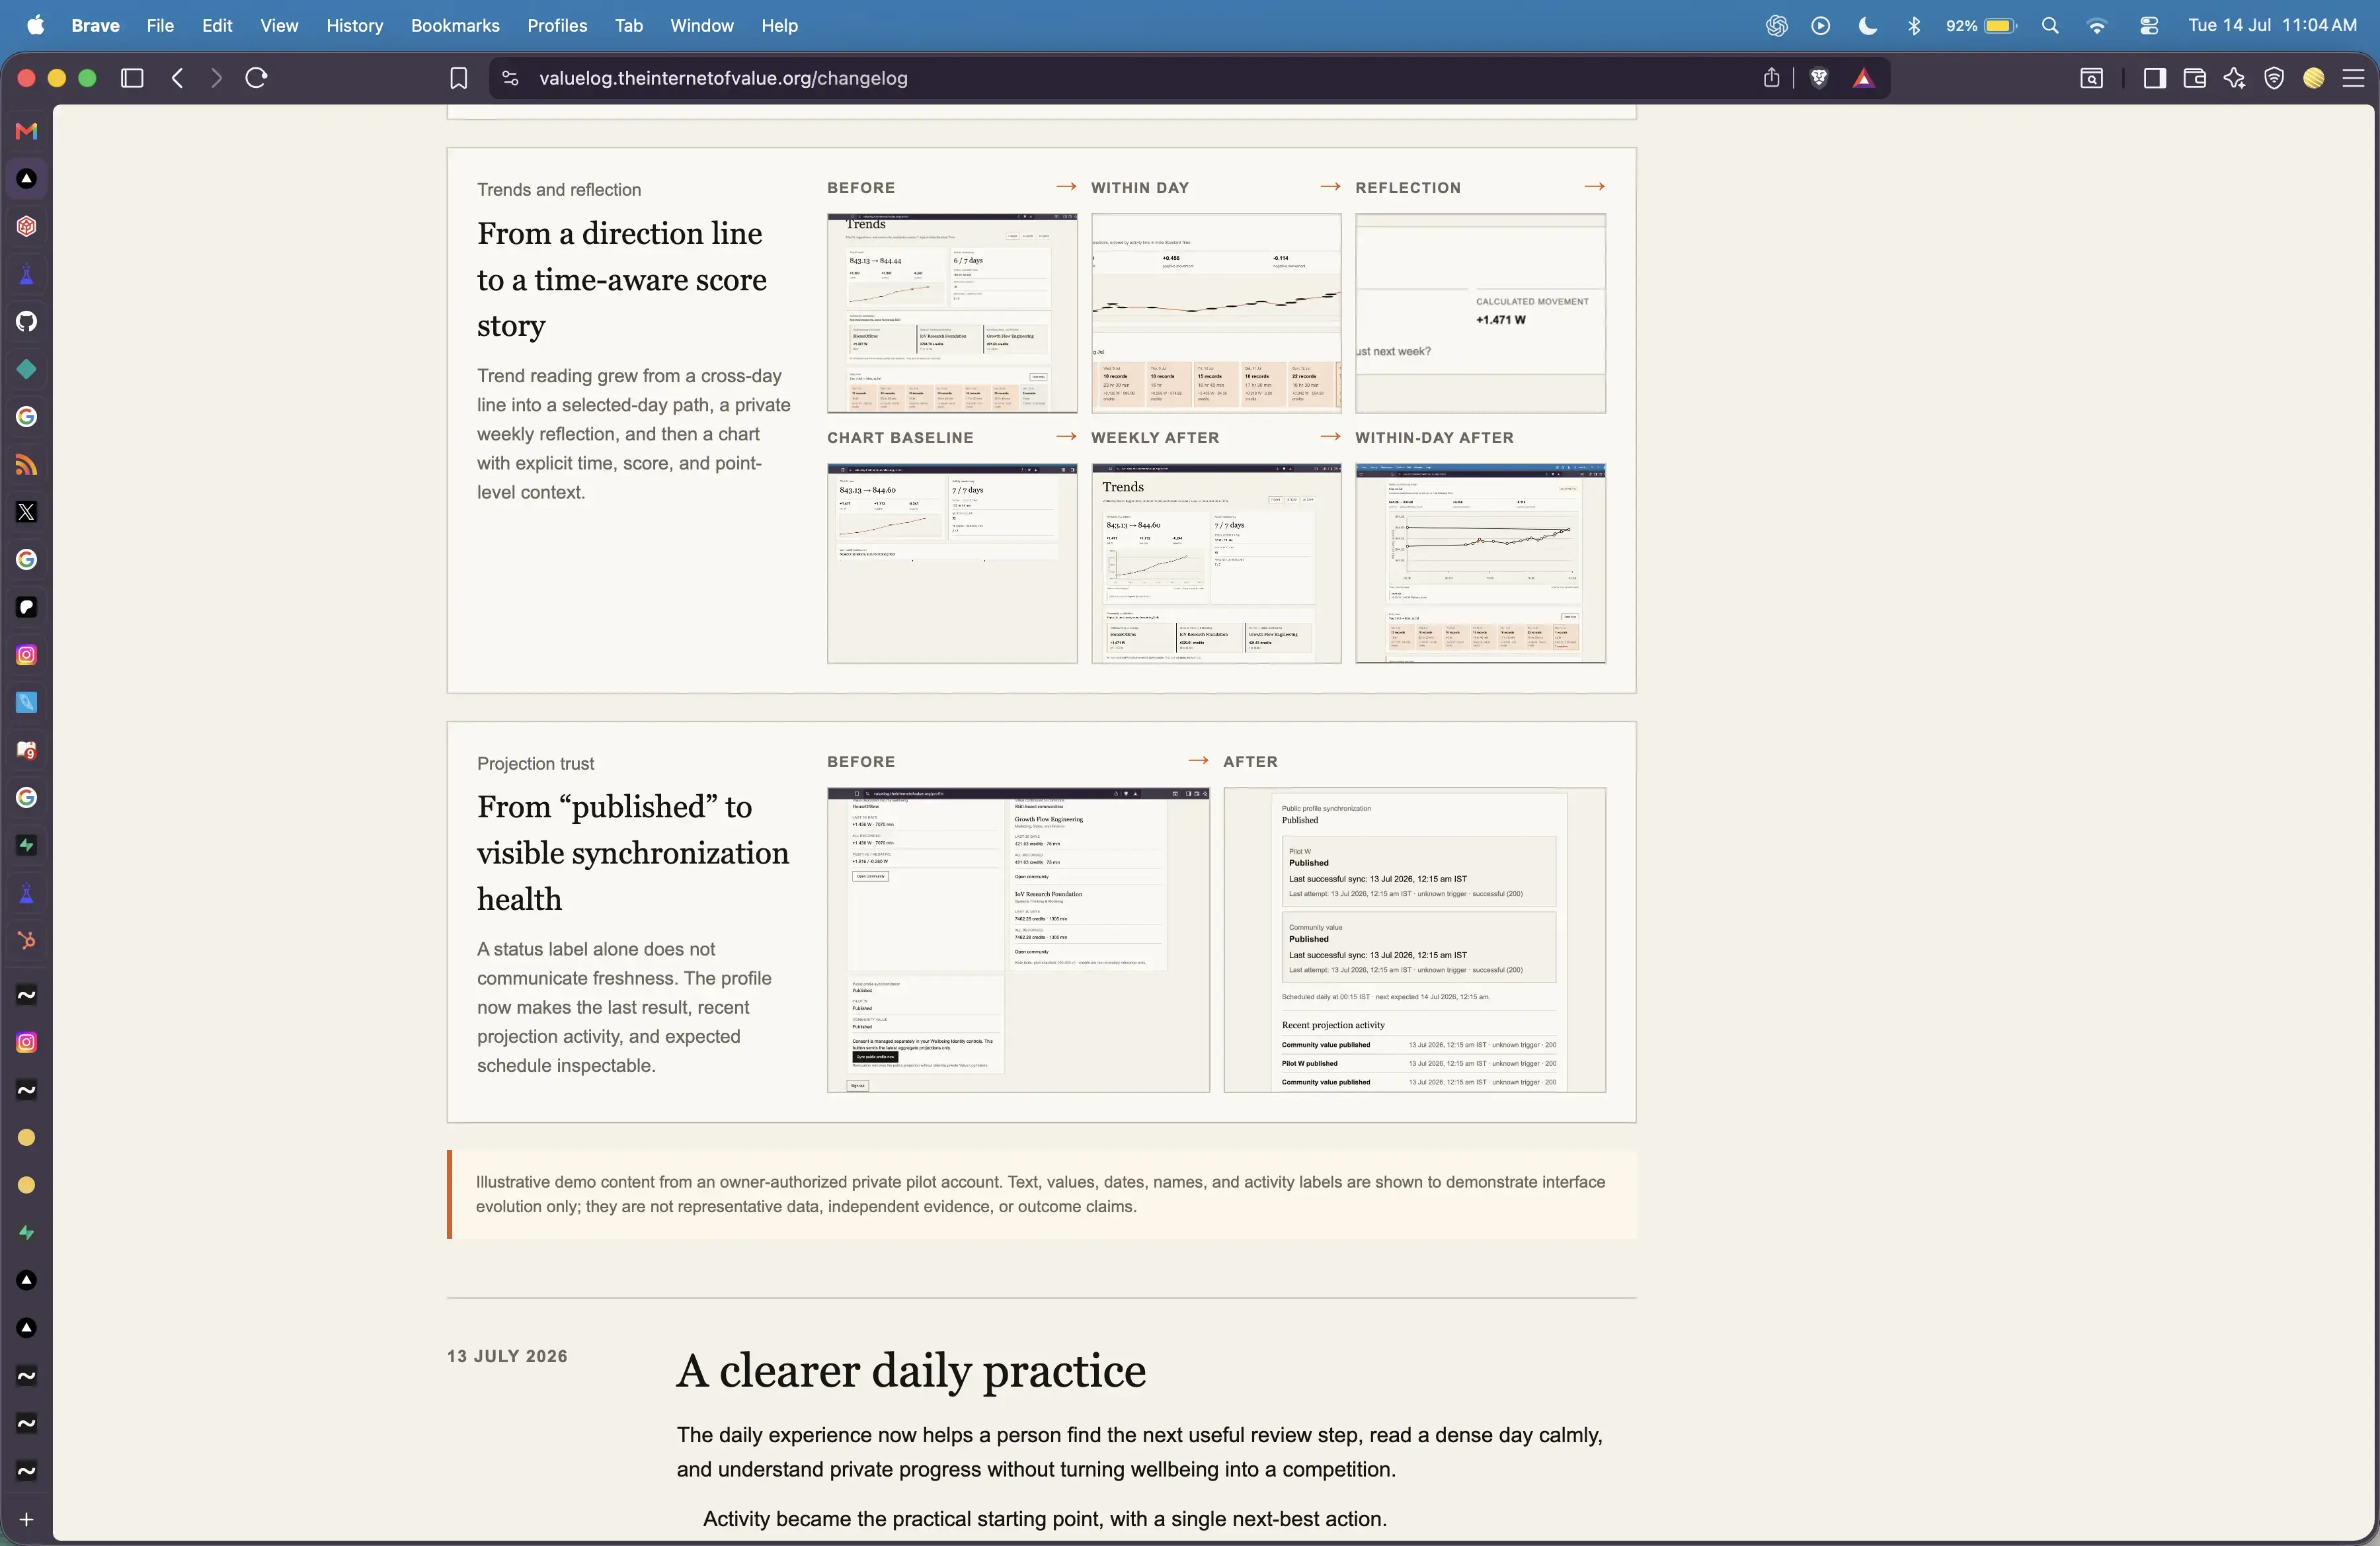Go back to the previous page
Image resolution: width=2380 pixels, height=1546 pixels.
(x=178, y=78)
